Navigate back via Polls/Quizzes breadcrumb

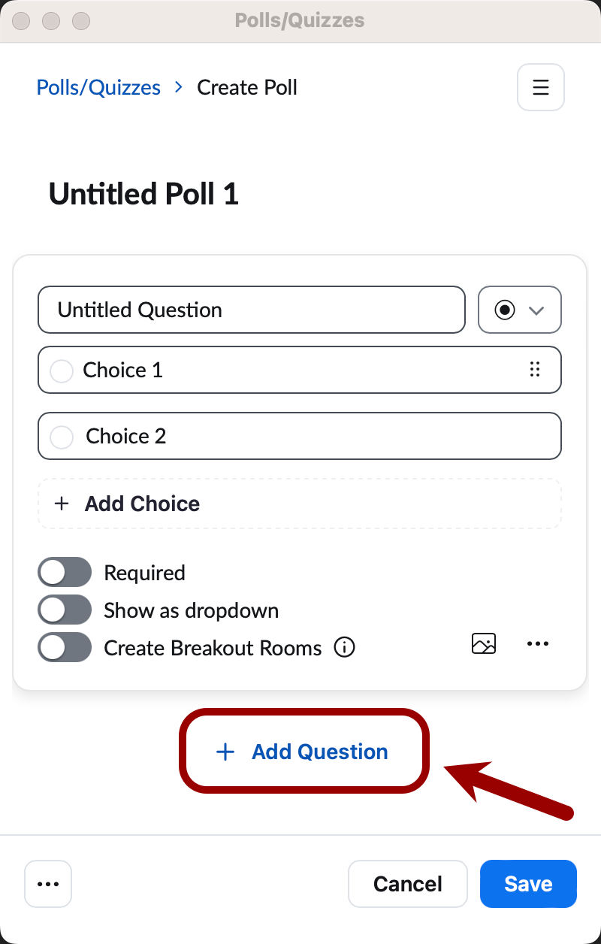98,87
